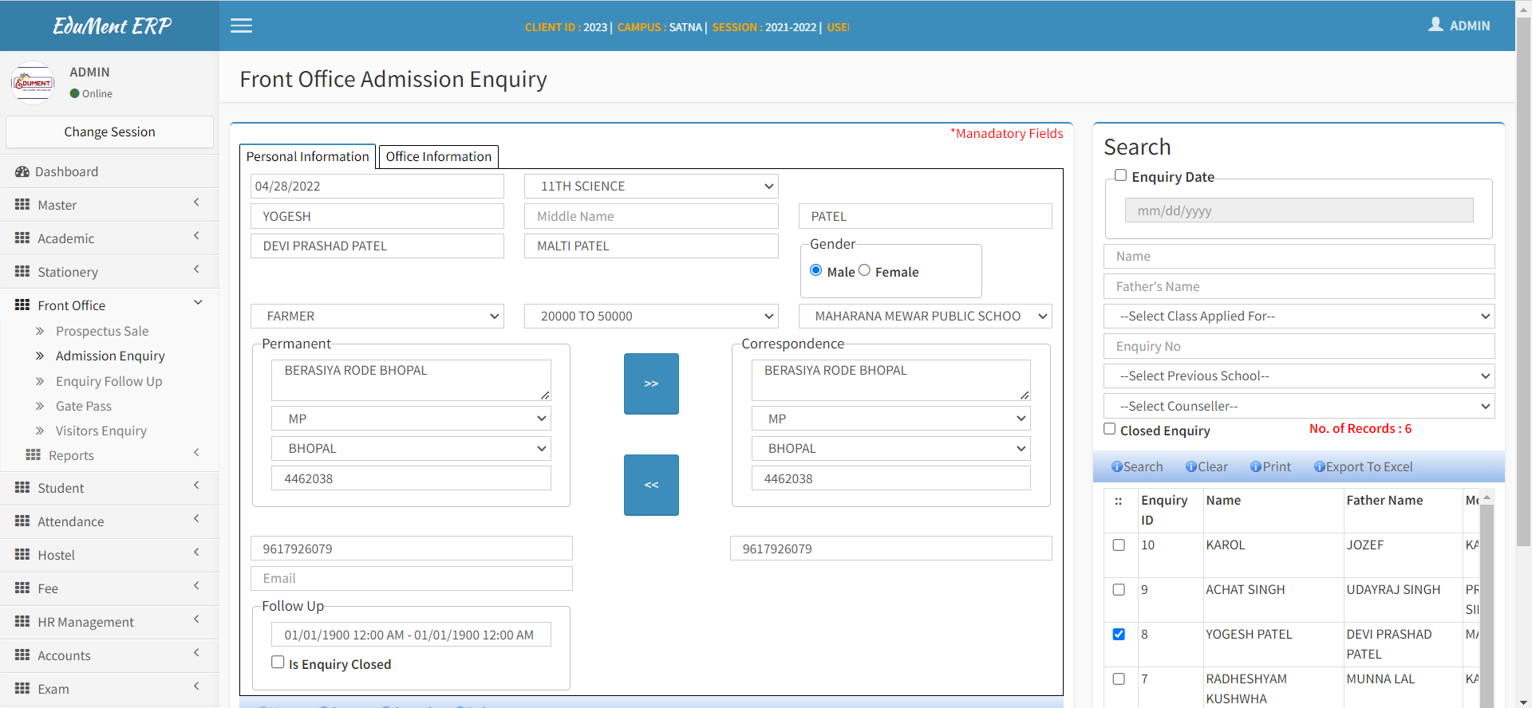1532x708 pixels.
Task: Switch to Office Information tab
Action: [438, 157]
